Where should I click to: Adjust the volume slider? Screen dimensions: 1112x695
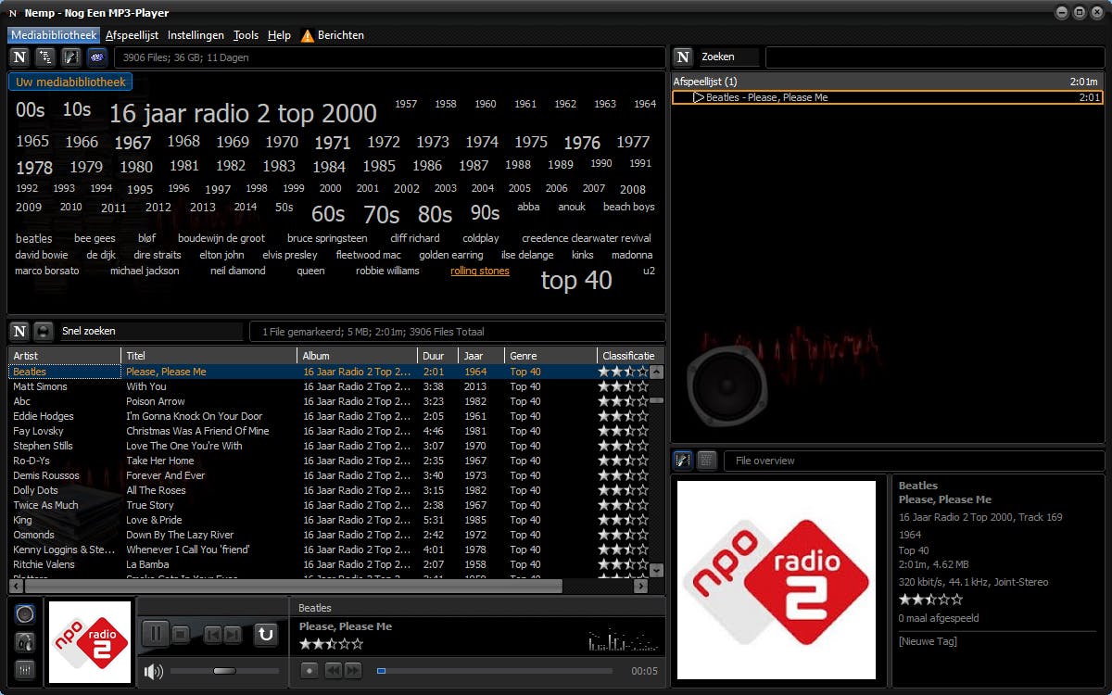pyautogui.click(x=224, y=671)
